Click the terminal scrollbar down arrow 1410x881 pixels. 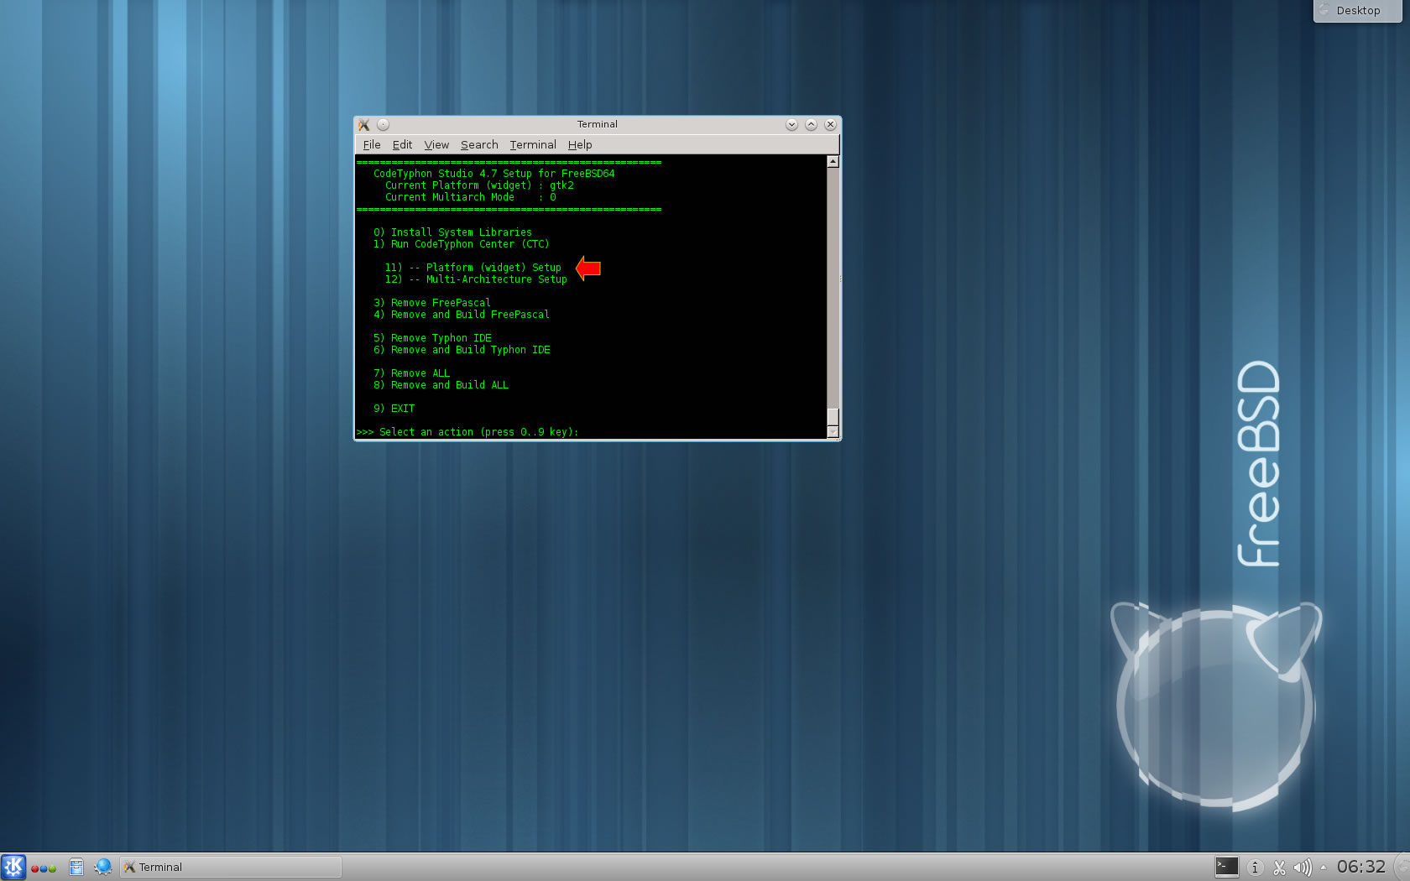coord(833,432)
